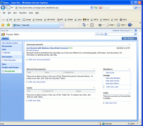This screenshot has height=126, width=143.
Task: Open the Team Discussion link
Action: pos(10,60)
